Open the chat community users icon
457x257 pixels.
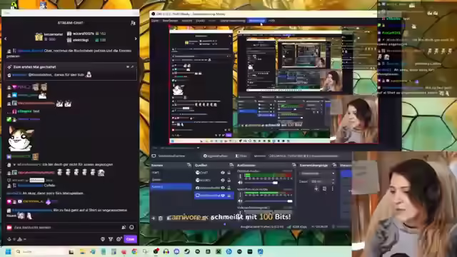pos(133,23)
